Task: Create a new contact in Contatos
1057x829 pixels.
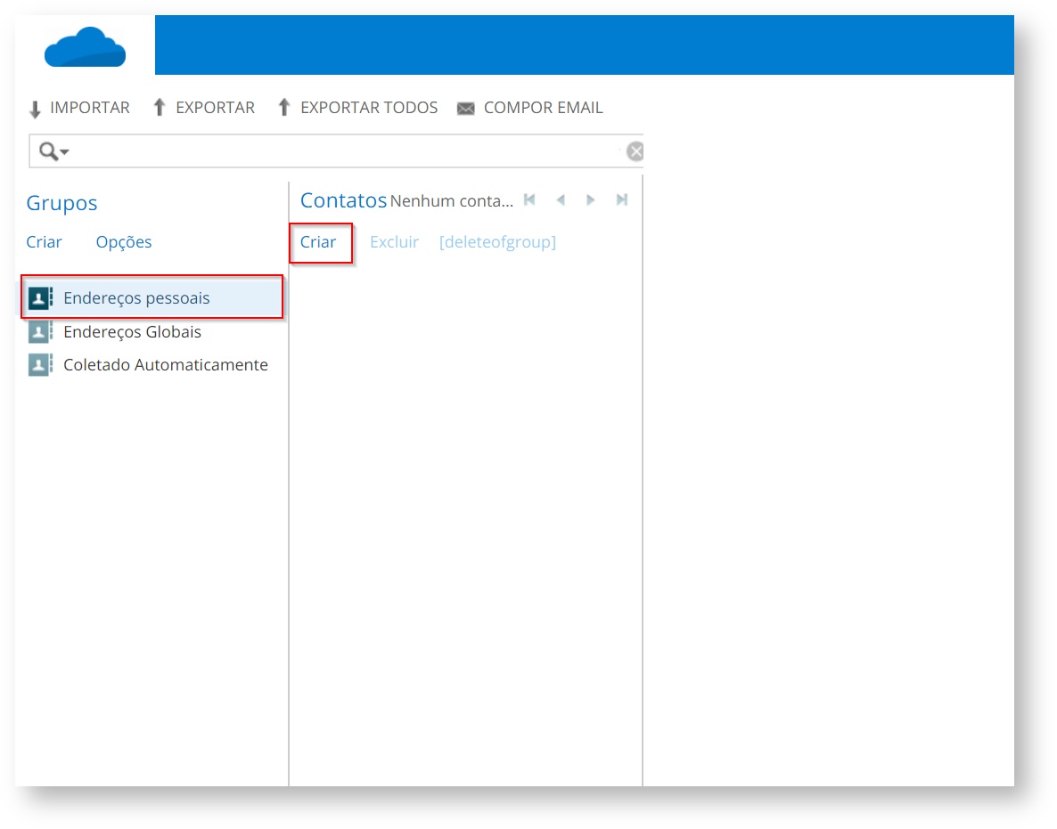Action: [x=318, y=242]
